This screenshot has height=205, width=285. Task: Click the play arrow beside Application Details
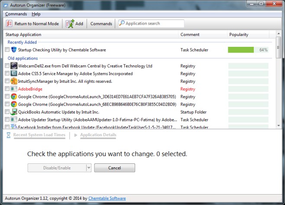click(76, 135)
